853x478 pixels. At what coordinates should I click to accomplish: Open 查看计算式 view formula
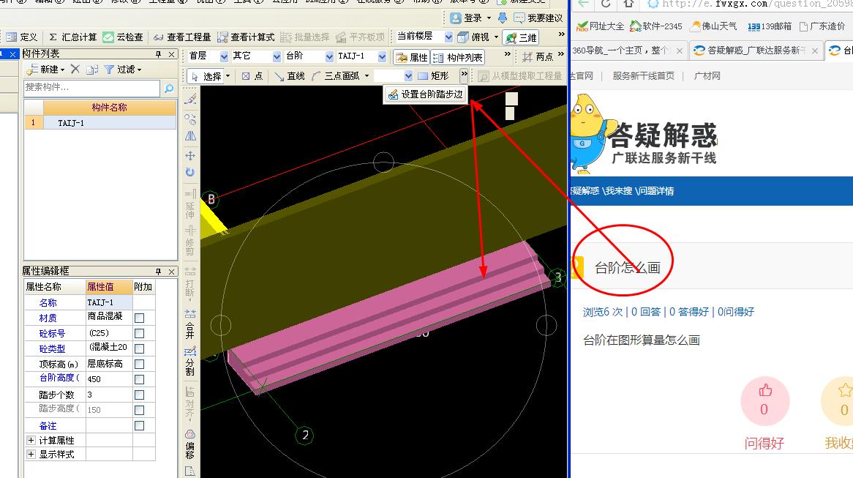pyautogui.click(x=245, y=37)
